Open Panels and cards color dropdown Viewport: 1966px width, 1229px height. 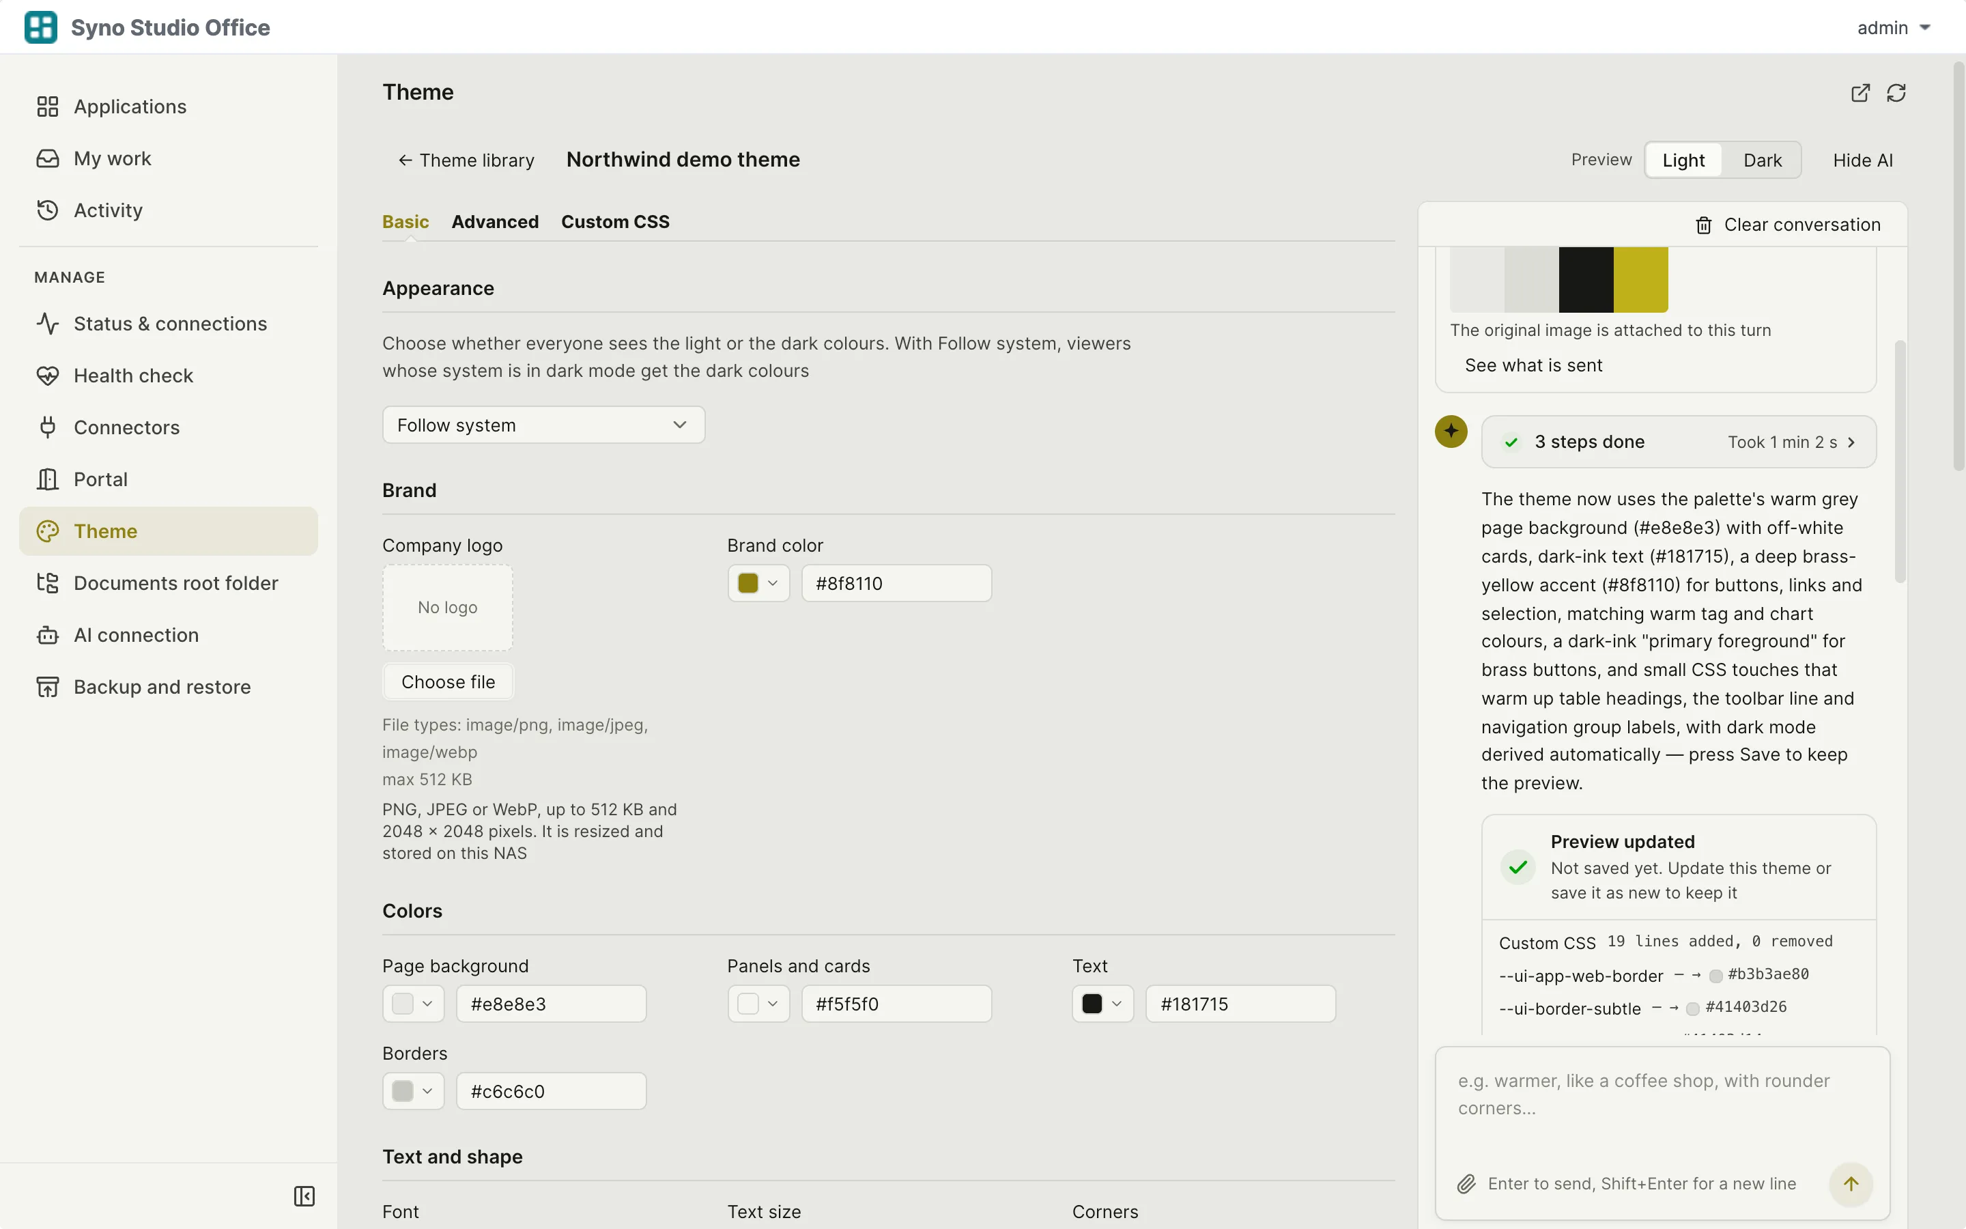[758, 1004]
